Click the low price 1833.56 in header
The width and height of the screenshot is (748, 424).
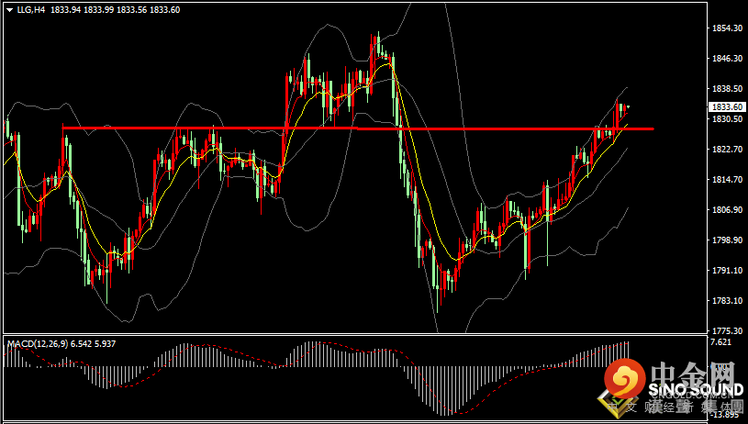pyautogui.click(x=131, y=9)
